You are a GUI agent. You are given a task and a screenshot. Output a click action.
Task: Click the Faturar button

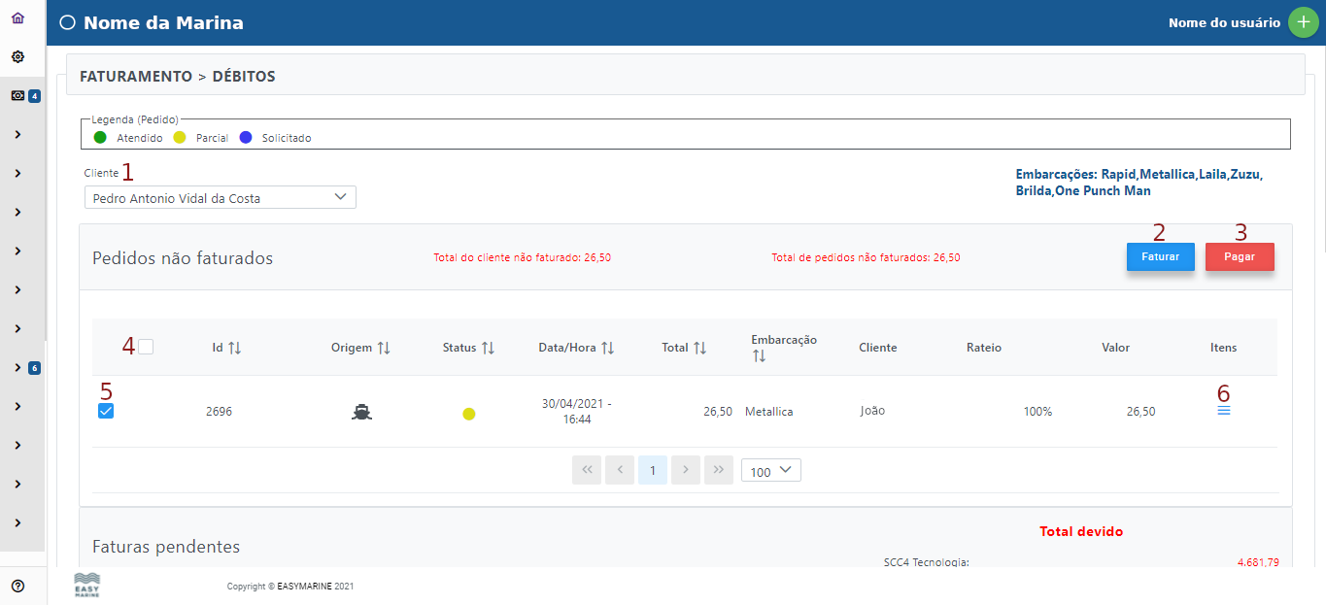[1160, 257]
